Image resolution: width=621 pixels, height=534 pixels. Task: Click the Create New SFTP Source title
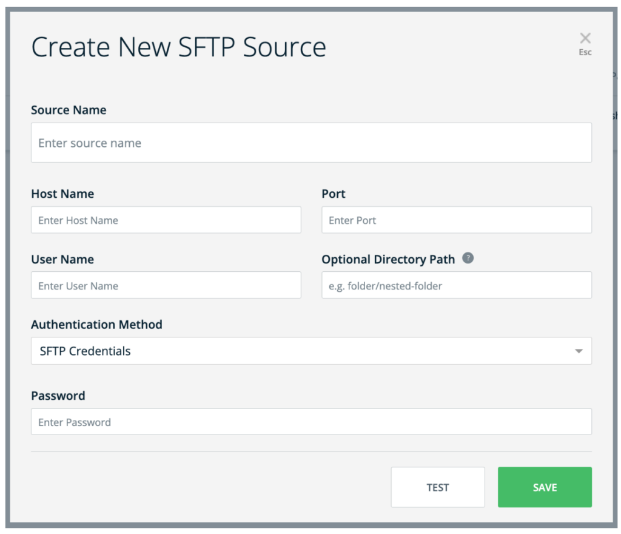click(178, 46)
